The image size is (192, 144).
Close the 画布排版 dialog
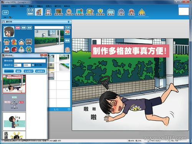pos(44,55)
